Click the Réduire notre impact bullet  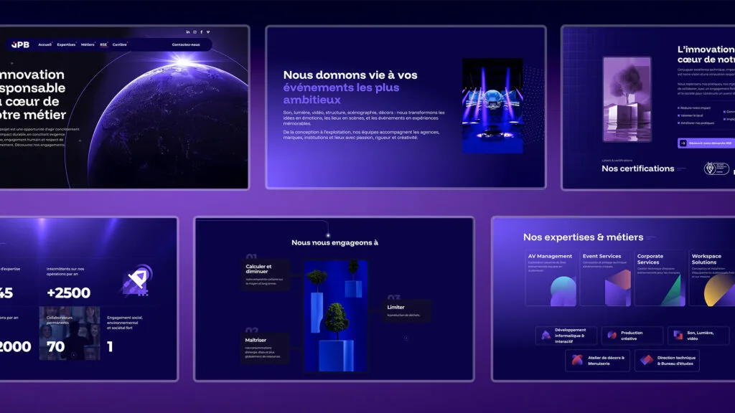pyautogui.click(x=695, y=108)
